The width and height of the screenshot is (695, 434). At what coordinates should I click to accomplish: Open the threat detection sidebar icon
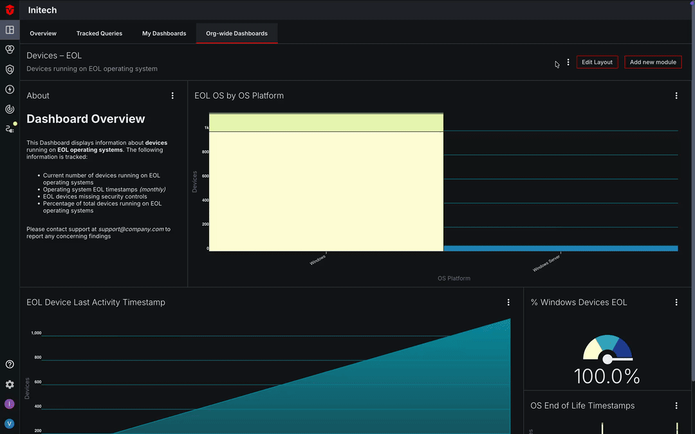click(x=9, y=49)
